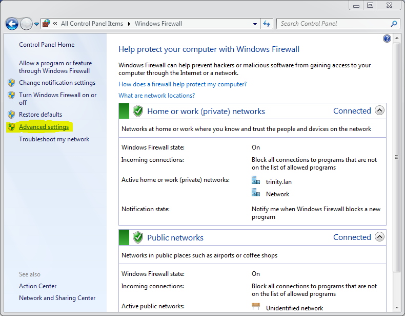Viewport: 405px width, 316px height.
Task: Click trinity.lan network icon
Action: (256, 180)
